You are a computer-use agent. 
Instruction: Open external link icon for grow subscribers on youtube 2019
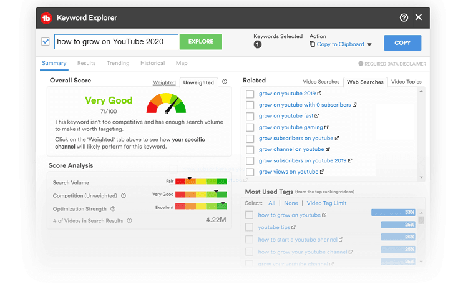pyautogui.click(x=350, y=160)
